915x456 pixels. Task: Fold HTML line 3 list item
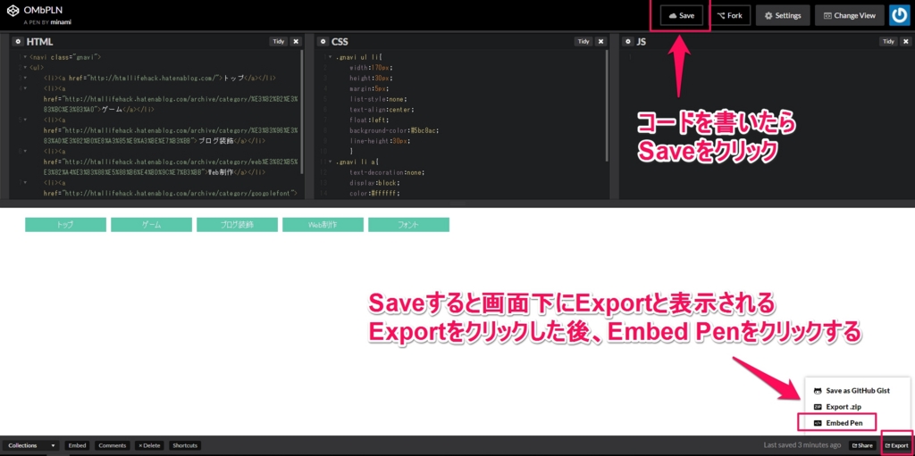[25, 79]
